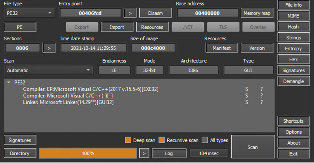Click the arrow button next to the progress bar
Image resolution: width=314 pixels, height=163 pixels.
tap(144, 153)
